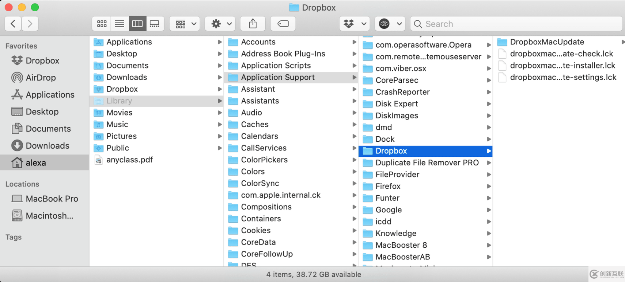Select the MacBooster 8 folder
625x282 pixels.
pyautogui.click(x=426, y=245)
